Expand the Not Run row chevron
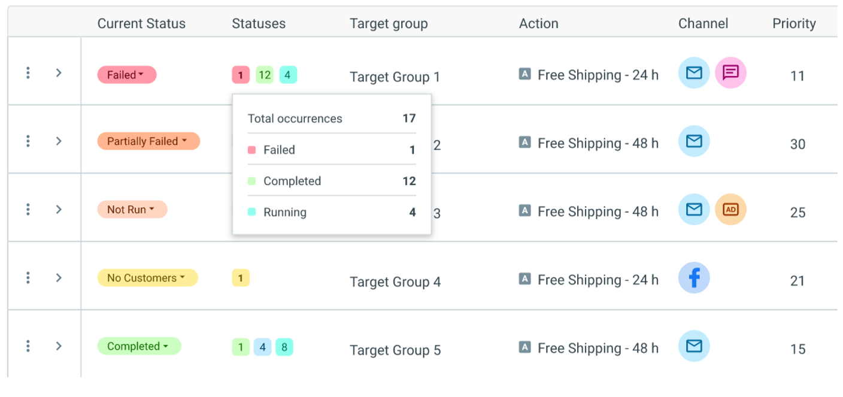Viewport: 843px width, 397px height. pos(59,210)
